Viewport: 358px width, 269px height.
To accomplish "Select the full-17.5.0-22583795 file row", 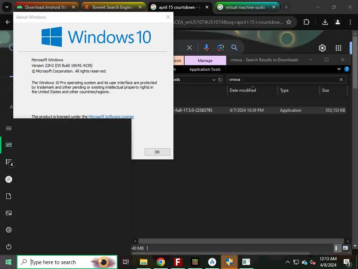I will (x=260, y=110).
